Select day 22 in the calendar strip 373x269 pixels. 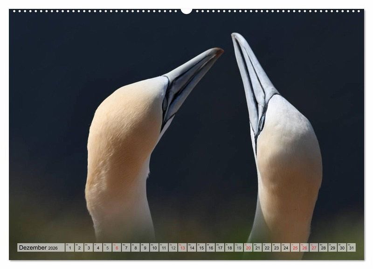click(267, 248)
